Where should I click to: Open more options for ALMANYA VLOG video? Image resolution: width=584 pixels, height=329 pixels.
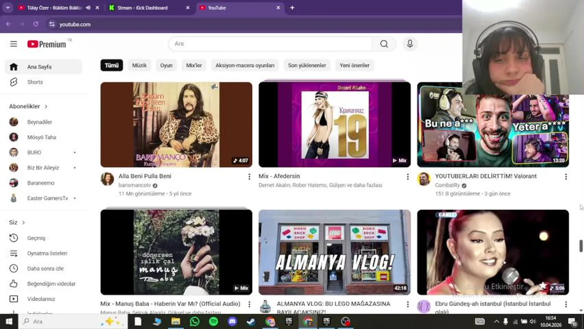click(x=408, y=304)
